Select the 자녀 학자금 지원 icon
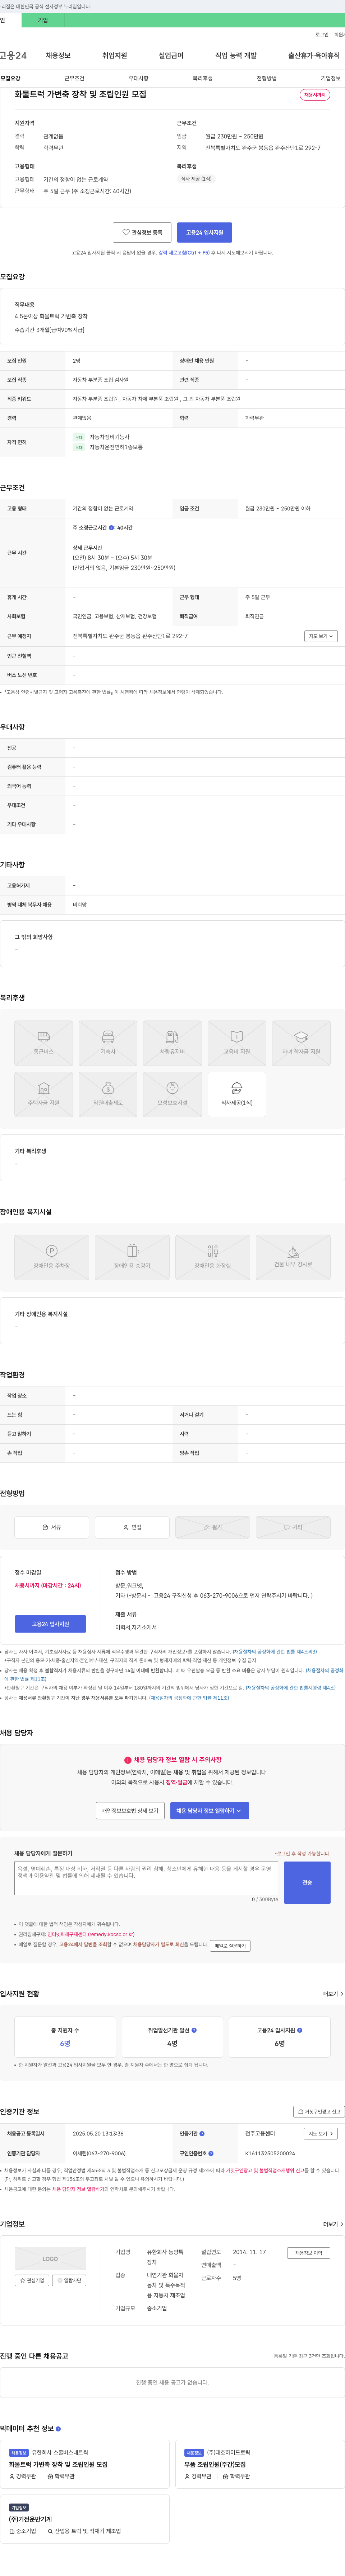The width and height of the screenshot is (345, 2576). tap(301, 1043)
